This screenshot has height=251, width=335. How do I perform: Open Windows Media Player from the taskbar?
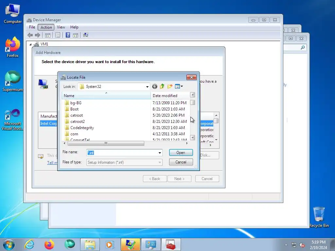(110, 244)
